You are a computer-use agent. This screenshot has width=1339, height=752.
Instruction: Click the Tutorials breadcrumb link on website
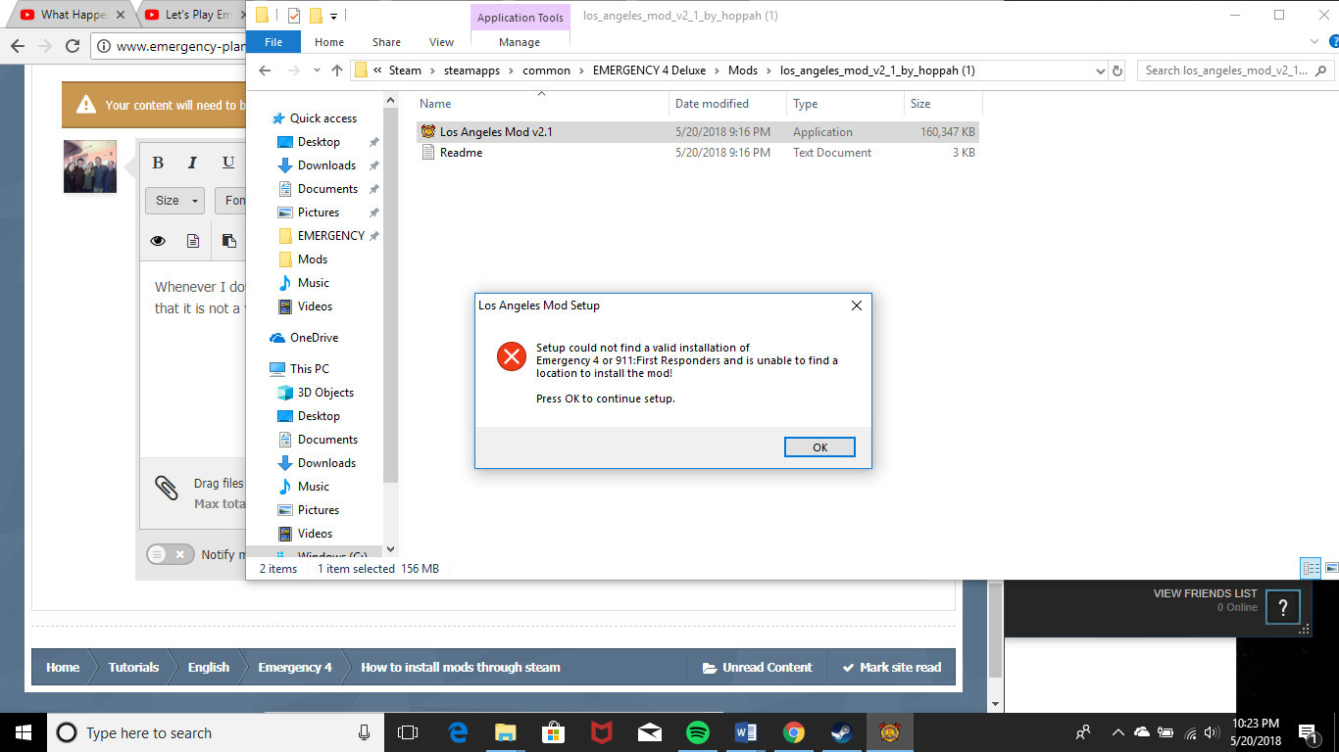[133, 668]
